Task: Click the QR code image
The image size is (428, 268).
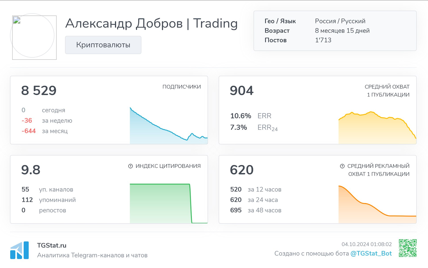Action: (x=408, y=248)
